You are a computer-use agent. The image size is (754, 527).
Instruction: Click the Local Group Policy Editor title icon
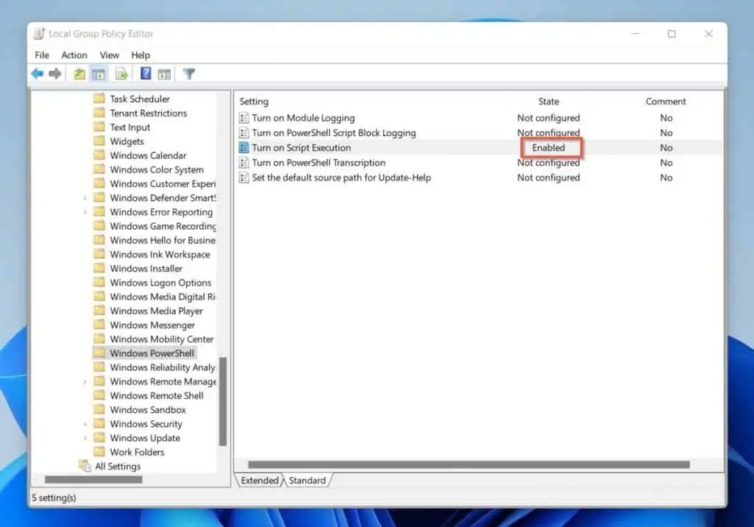point(39,34)
